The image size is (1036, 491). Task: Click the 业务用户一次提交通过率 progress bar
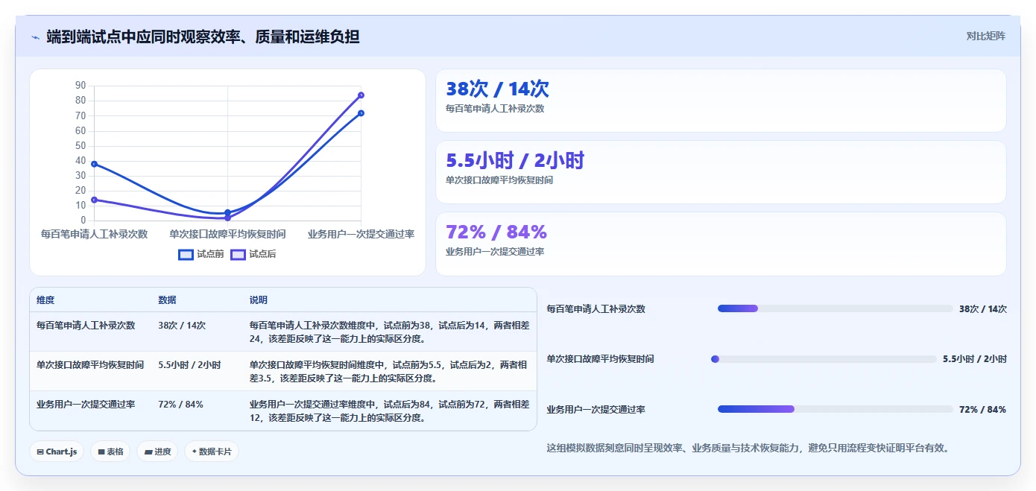[835, 409]
